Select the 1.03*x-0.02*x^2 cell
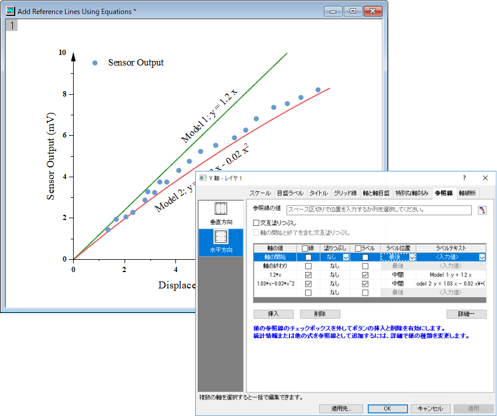Viewport: 497px width, 416px height. coord(275,284)
